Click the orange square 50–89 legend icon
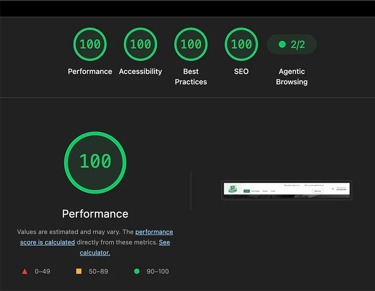The width and height of the screenshot is (375, 291). coord(78,271)
